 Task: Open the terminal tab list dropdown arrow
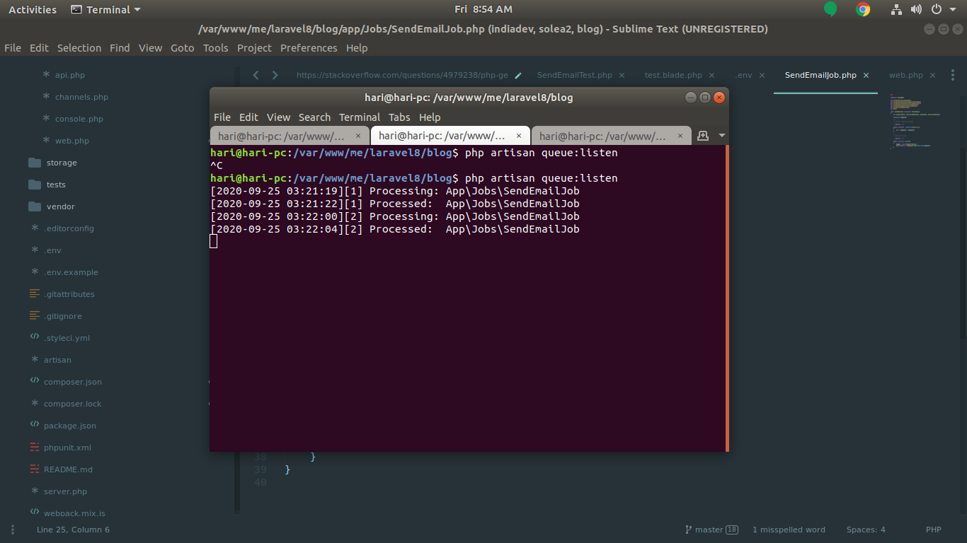click(x=721, y=135)
